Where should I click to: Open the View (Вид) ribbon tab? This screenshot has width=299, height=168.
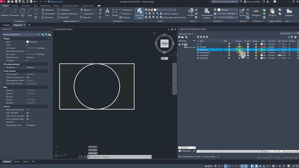coord(36,6)
